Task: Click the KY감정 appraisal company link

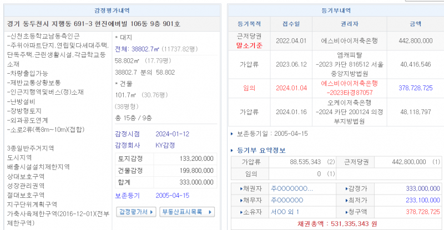Action: (x=166, y=145)
